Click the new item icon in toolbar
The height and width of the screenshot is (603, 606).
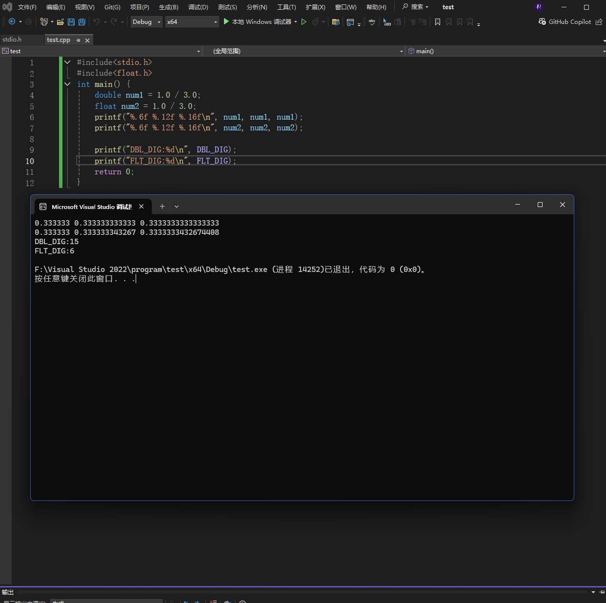44,21
